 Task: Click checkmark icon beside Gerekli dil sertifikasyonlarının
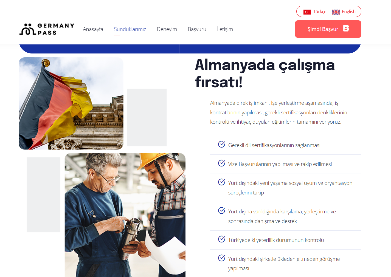221,144
